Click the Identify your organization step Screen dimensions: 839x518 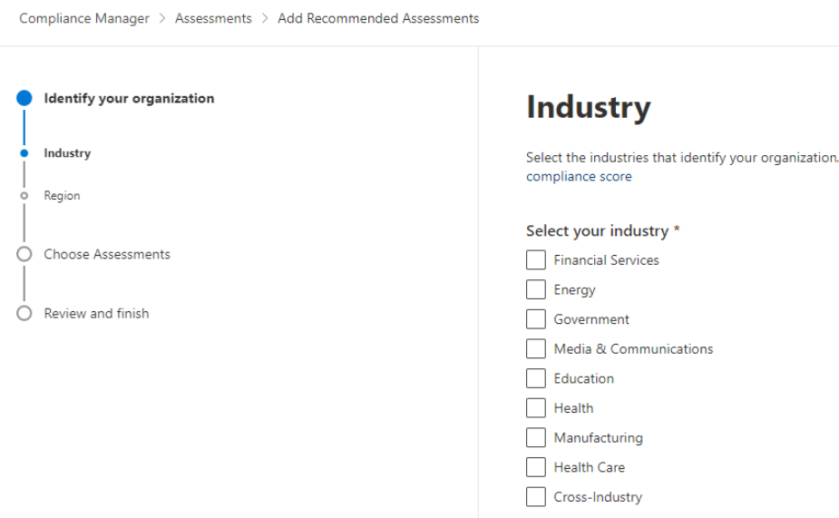click(x=129, y=99)
